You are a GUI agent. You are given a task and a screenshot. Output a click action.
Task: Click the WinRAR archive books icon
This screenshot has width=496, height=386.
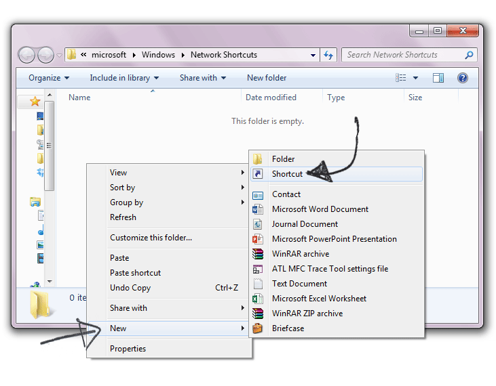pos(257,254)
